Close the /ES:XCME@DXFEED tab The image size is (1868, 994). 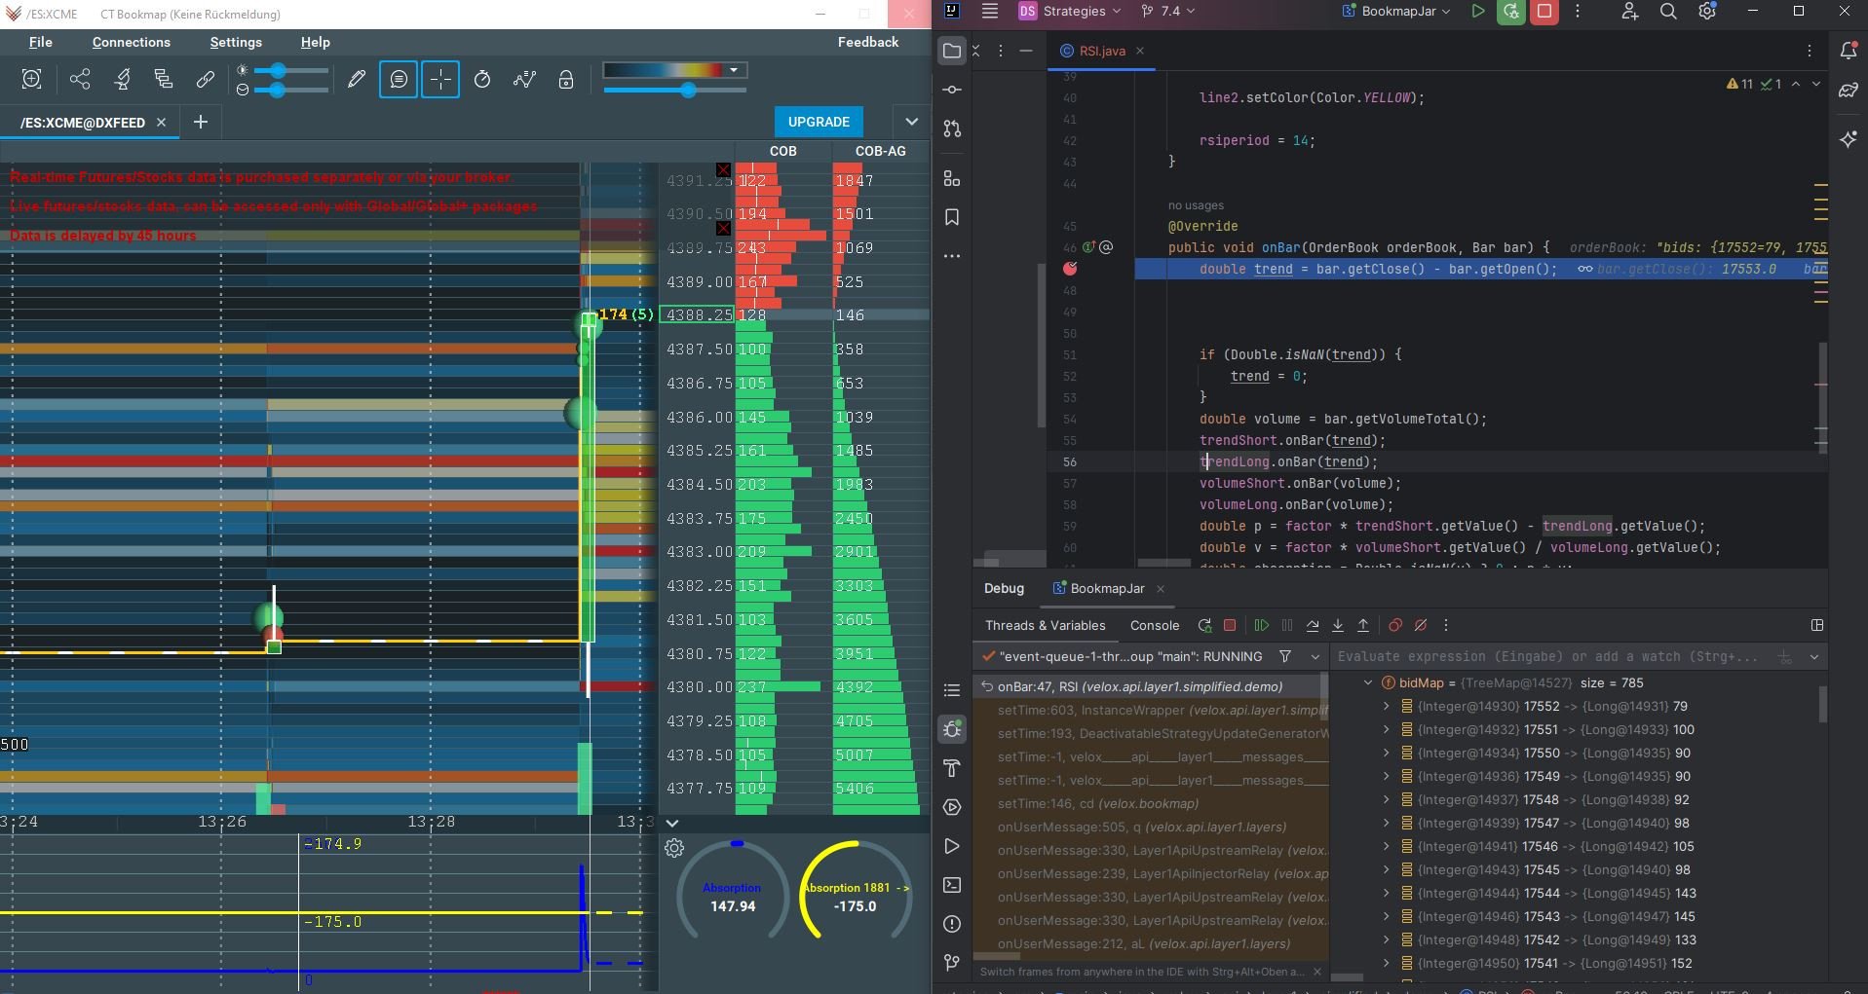click(x=162, y=122)
